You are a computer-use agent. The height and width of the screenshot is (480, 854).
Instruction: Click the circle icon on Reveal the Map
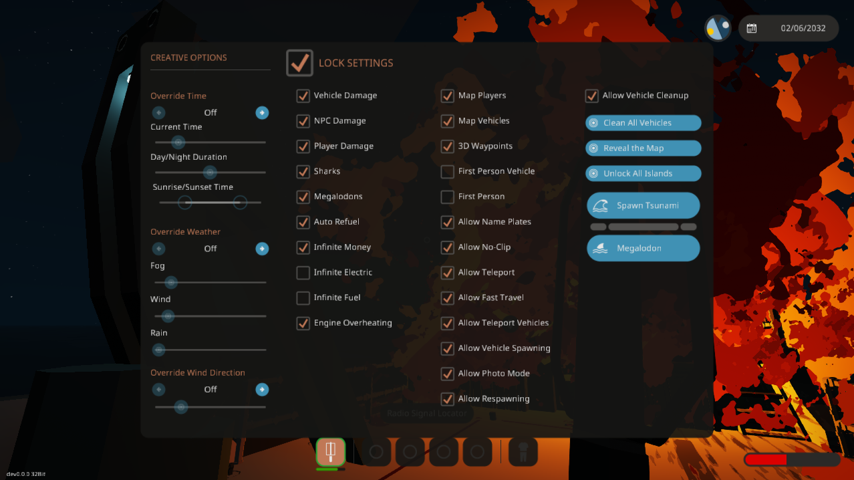593,148
